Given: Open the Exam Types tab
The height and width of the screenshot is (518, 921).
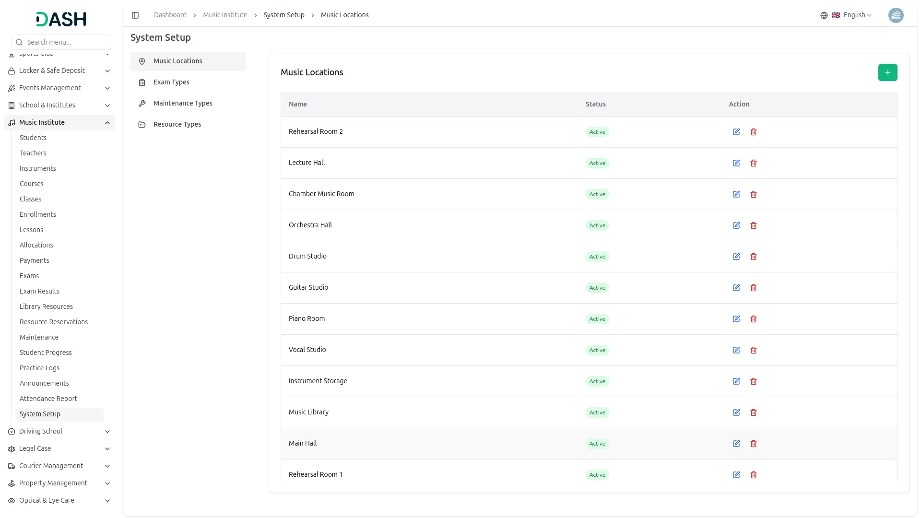Looking at the screenshot, I should [x=171, y=82].
